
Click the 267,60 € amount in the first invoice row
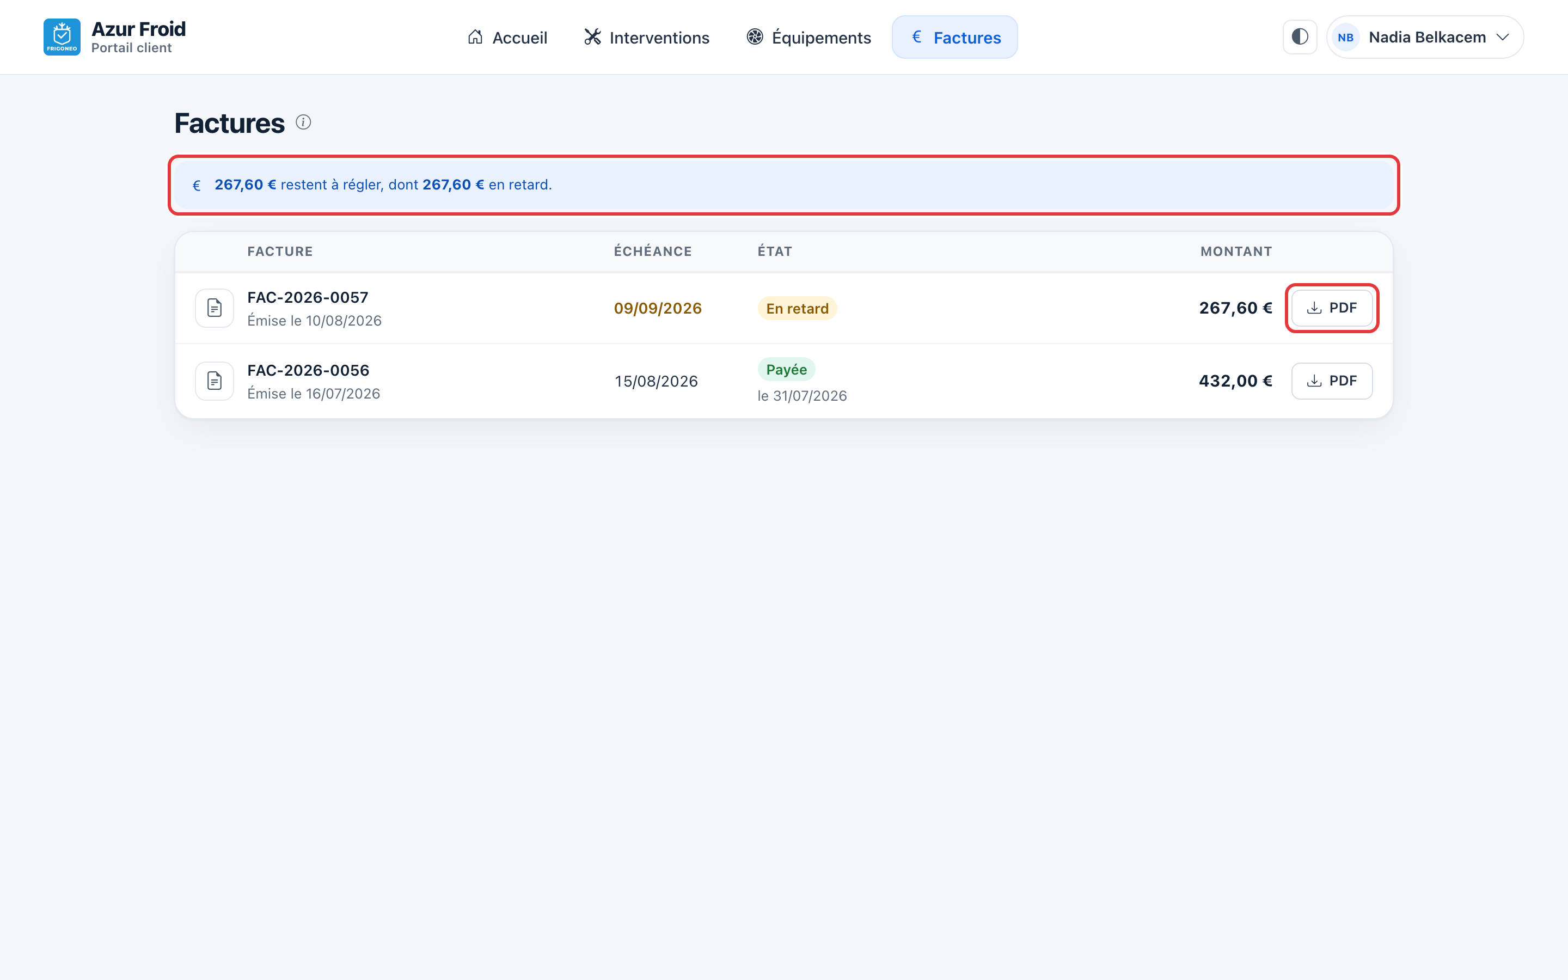[x=1235, y=308]
